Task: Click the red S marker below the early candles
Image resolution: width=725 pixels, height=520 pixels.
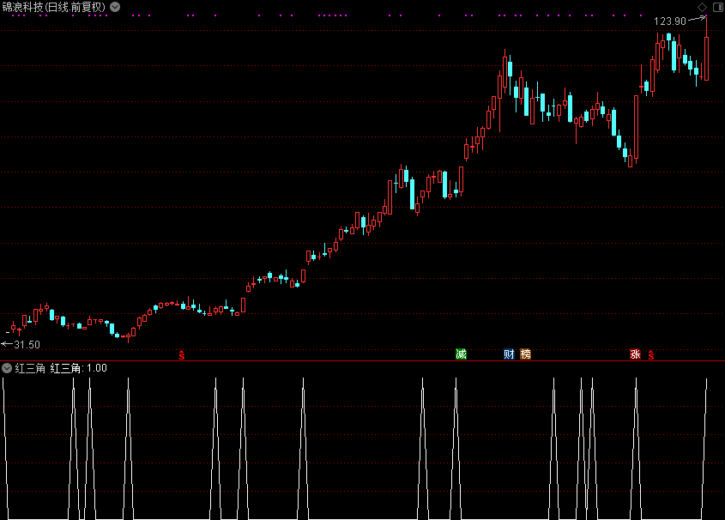Action: pos(182,354)
